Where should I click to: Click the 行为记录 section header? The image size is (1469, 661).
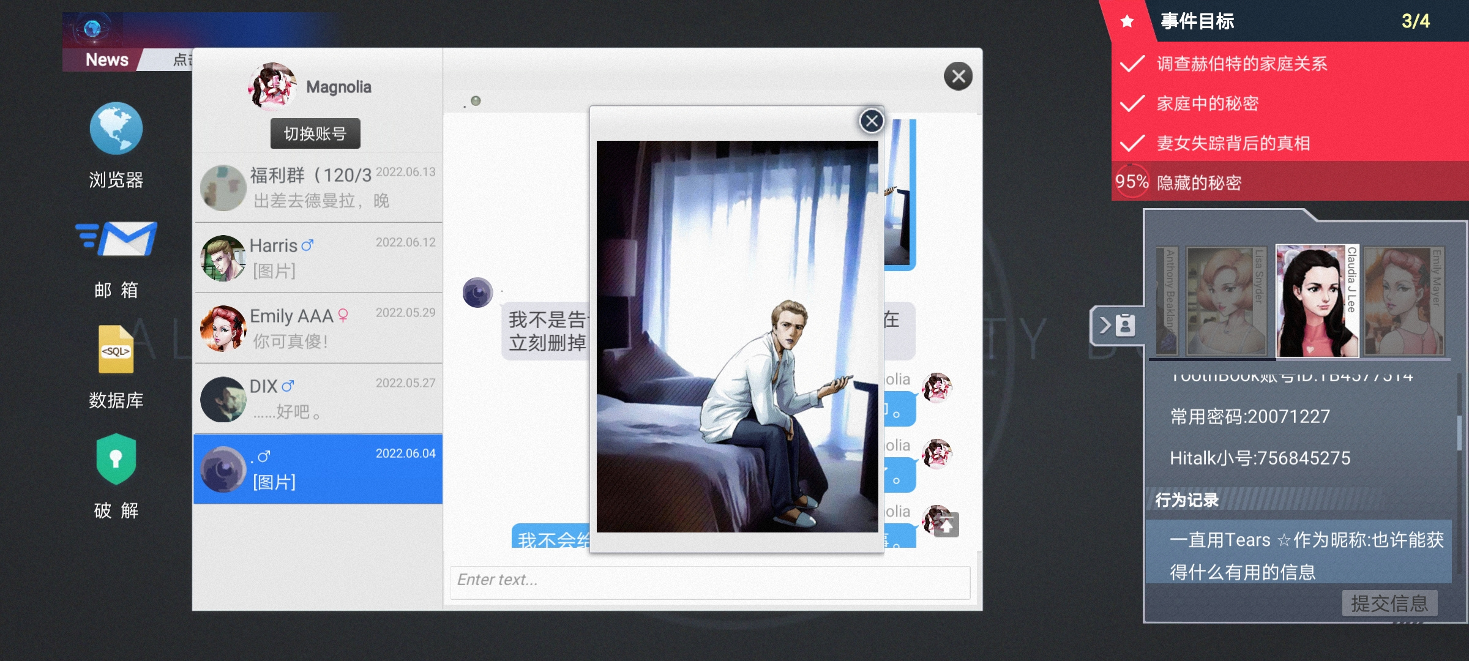[1187, 500]
